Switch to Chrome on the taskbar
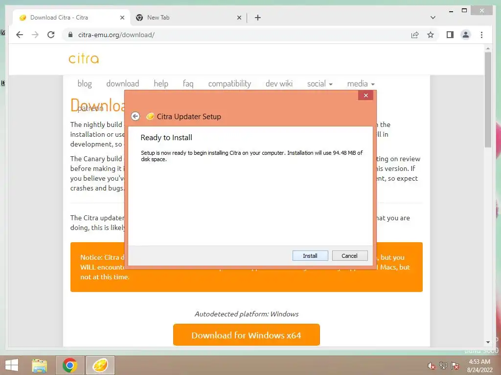 (70, 365)
